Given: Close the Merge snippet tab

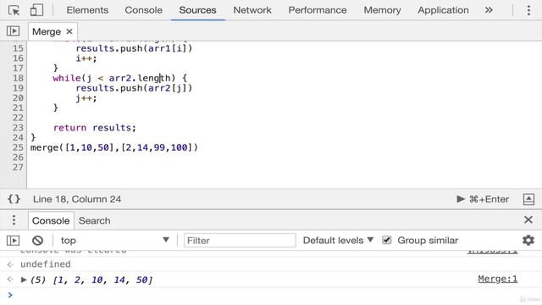Looking at the screenshot, I should click(69, 31).
